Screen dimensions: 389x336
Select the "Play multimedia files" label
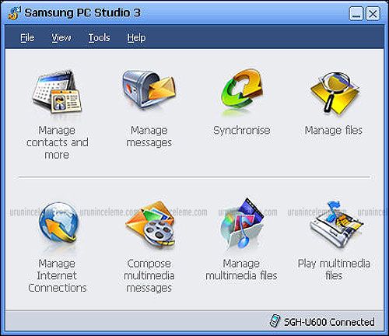pos(334,269)
